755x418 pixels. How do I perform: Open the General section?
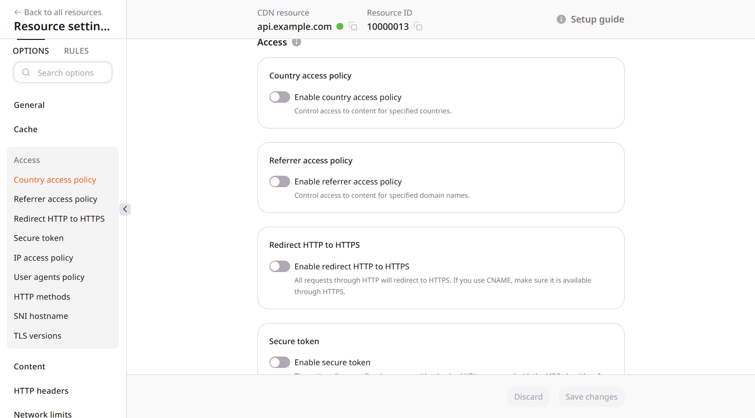pyautogui.click(x=29, y=105)
